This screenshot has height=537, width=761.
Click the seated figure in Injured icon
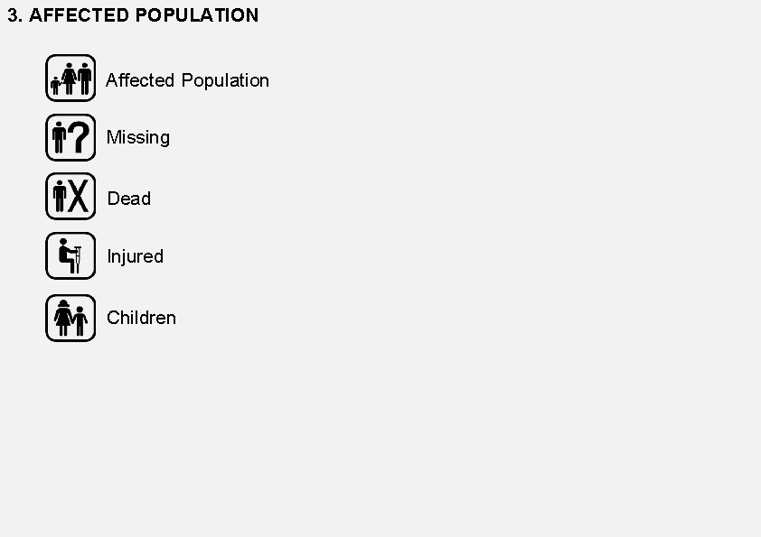click(x=65, y=255)
